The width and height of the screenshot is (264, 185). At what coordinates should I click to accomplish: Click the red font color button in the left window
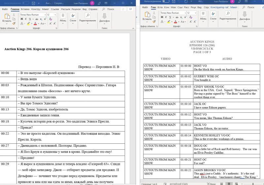tap(35, 23)
